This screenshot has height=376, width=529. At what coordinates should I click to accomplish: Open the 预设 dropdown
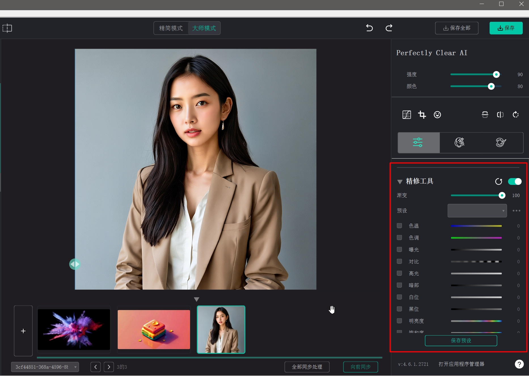pos(477,211)
